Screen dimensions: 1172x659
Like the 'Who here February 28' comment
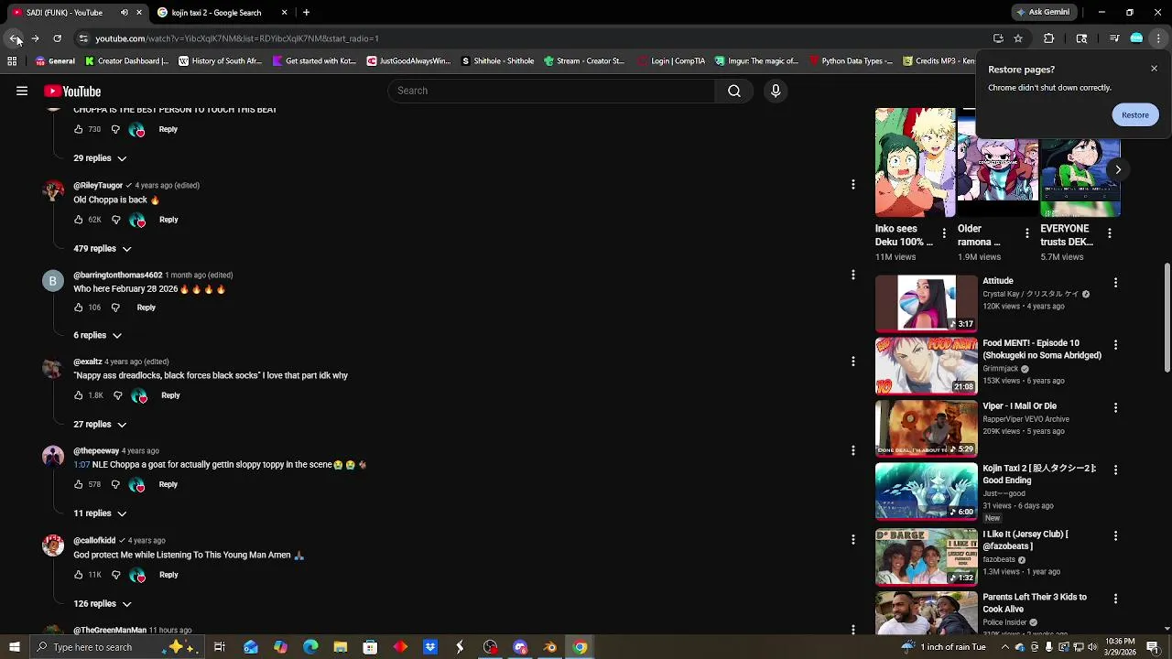pos(79,308)
